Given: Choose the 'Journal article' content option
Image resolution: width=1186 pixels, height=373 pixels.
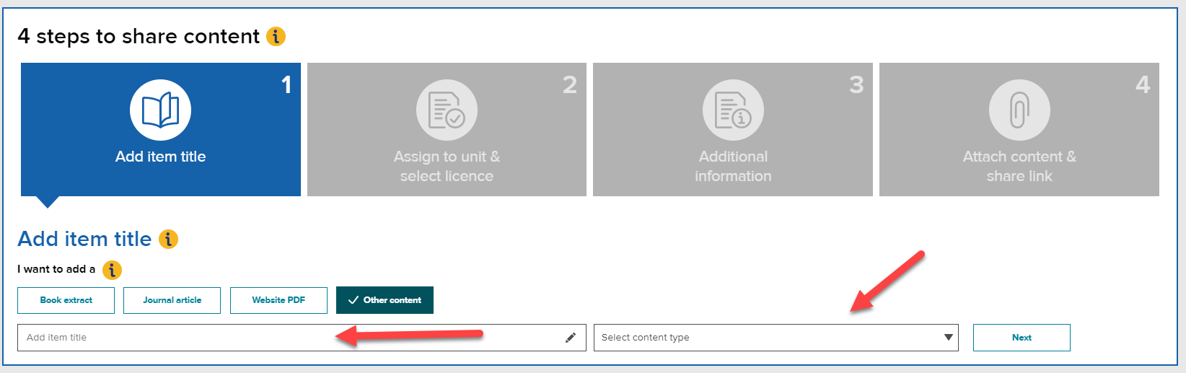Looking at the screenshot, I should point(172,300).
